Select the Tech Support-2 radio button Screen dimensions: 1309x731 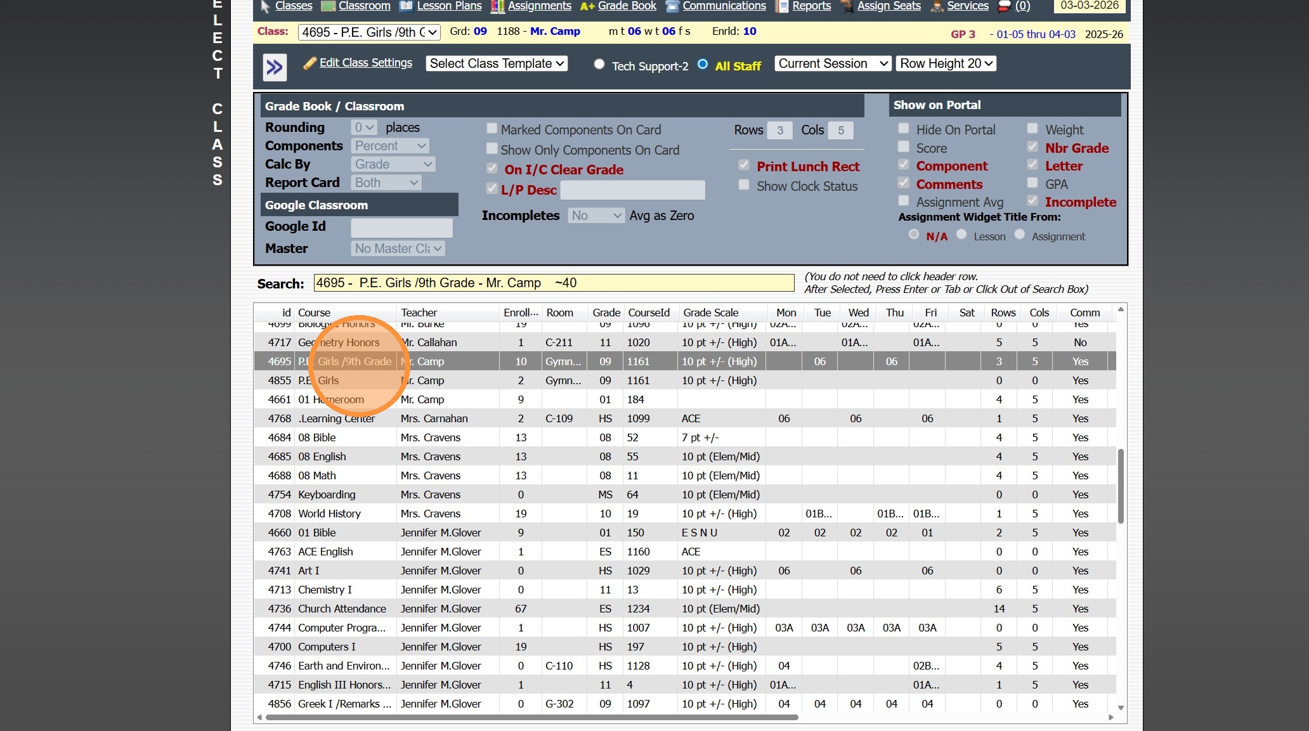[x=599, y=64]
